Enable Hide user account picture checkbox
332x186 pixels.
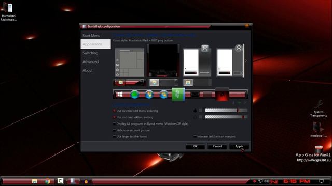(x=114, y=130)
